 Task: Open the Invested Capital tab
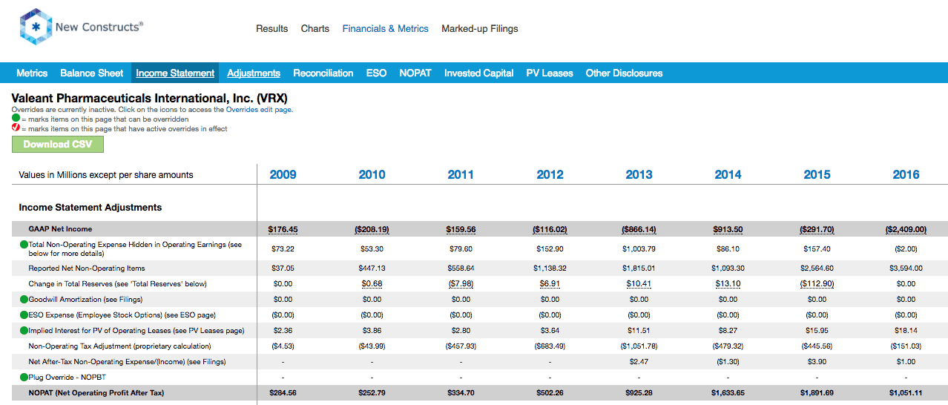point(478,73)
